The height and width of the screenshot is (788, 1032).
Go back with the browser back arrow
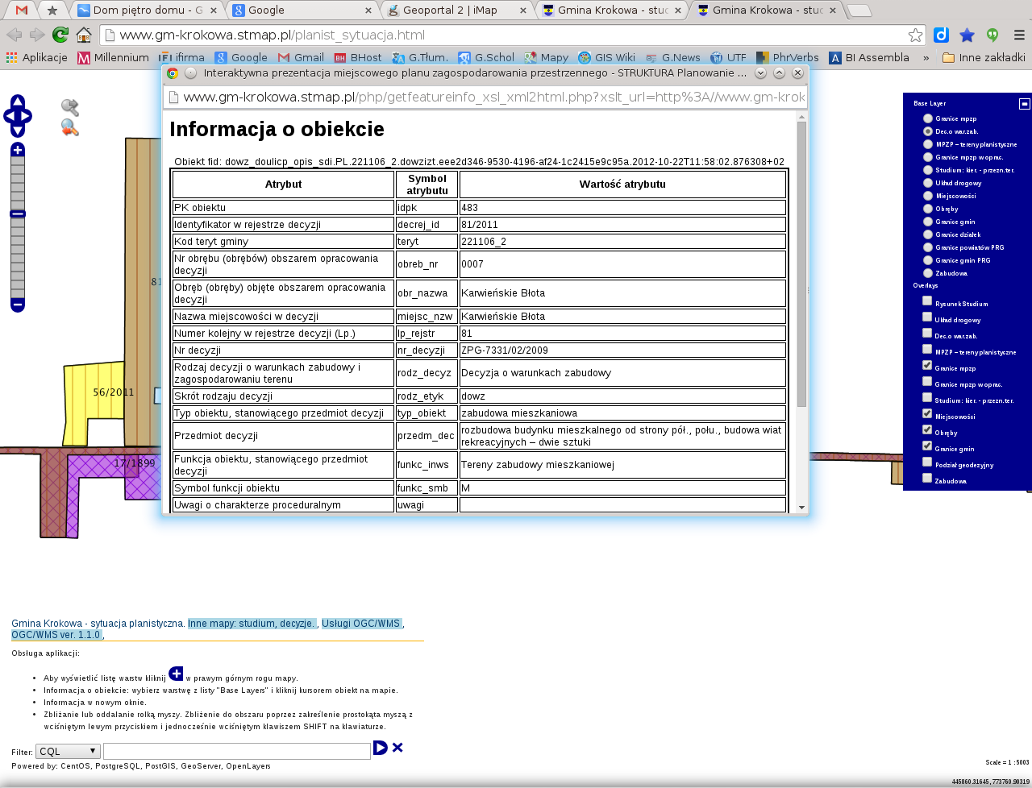(14, 35)
